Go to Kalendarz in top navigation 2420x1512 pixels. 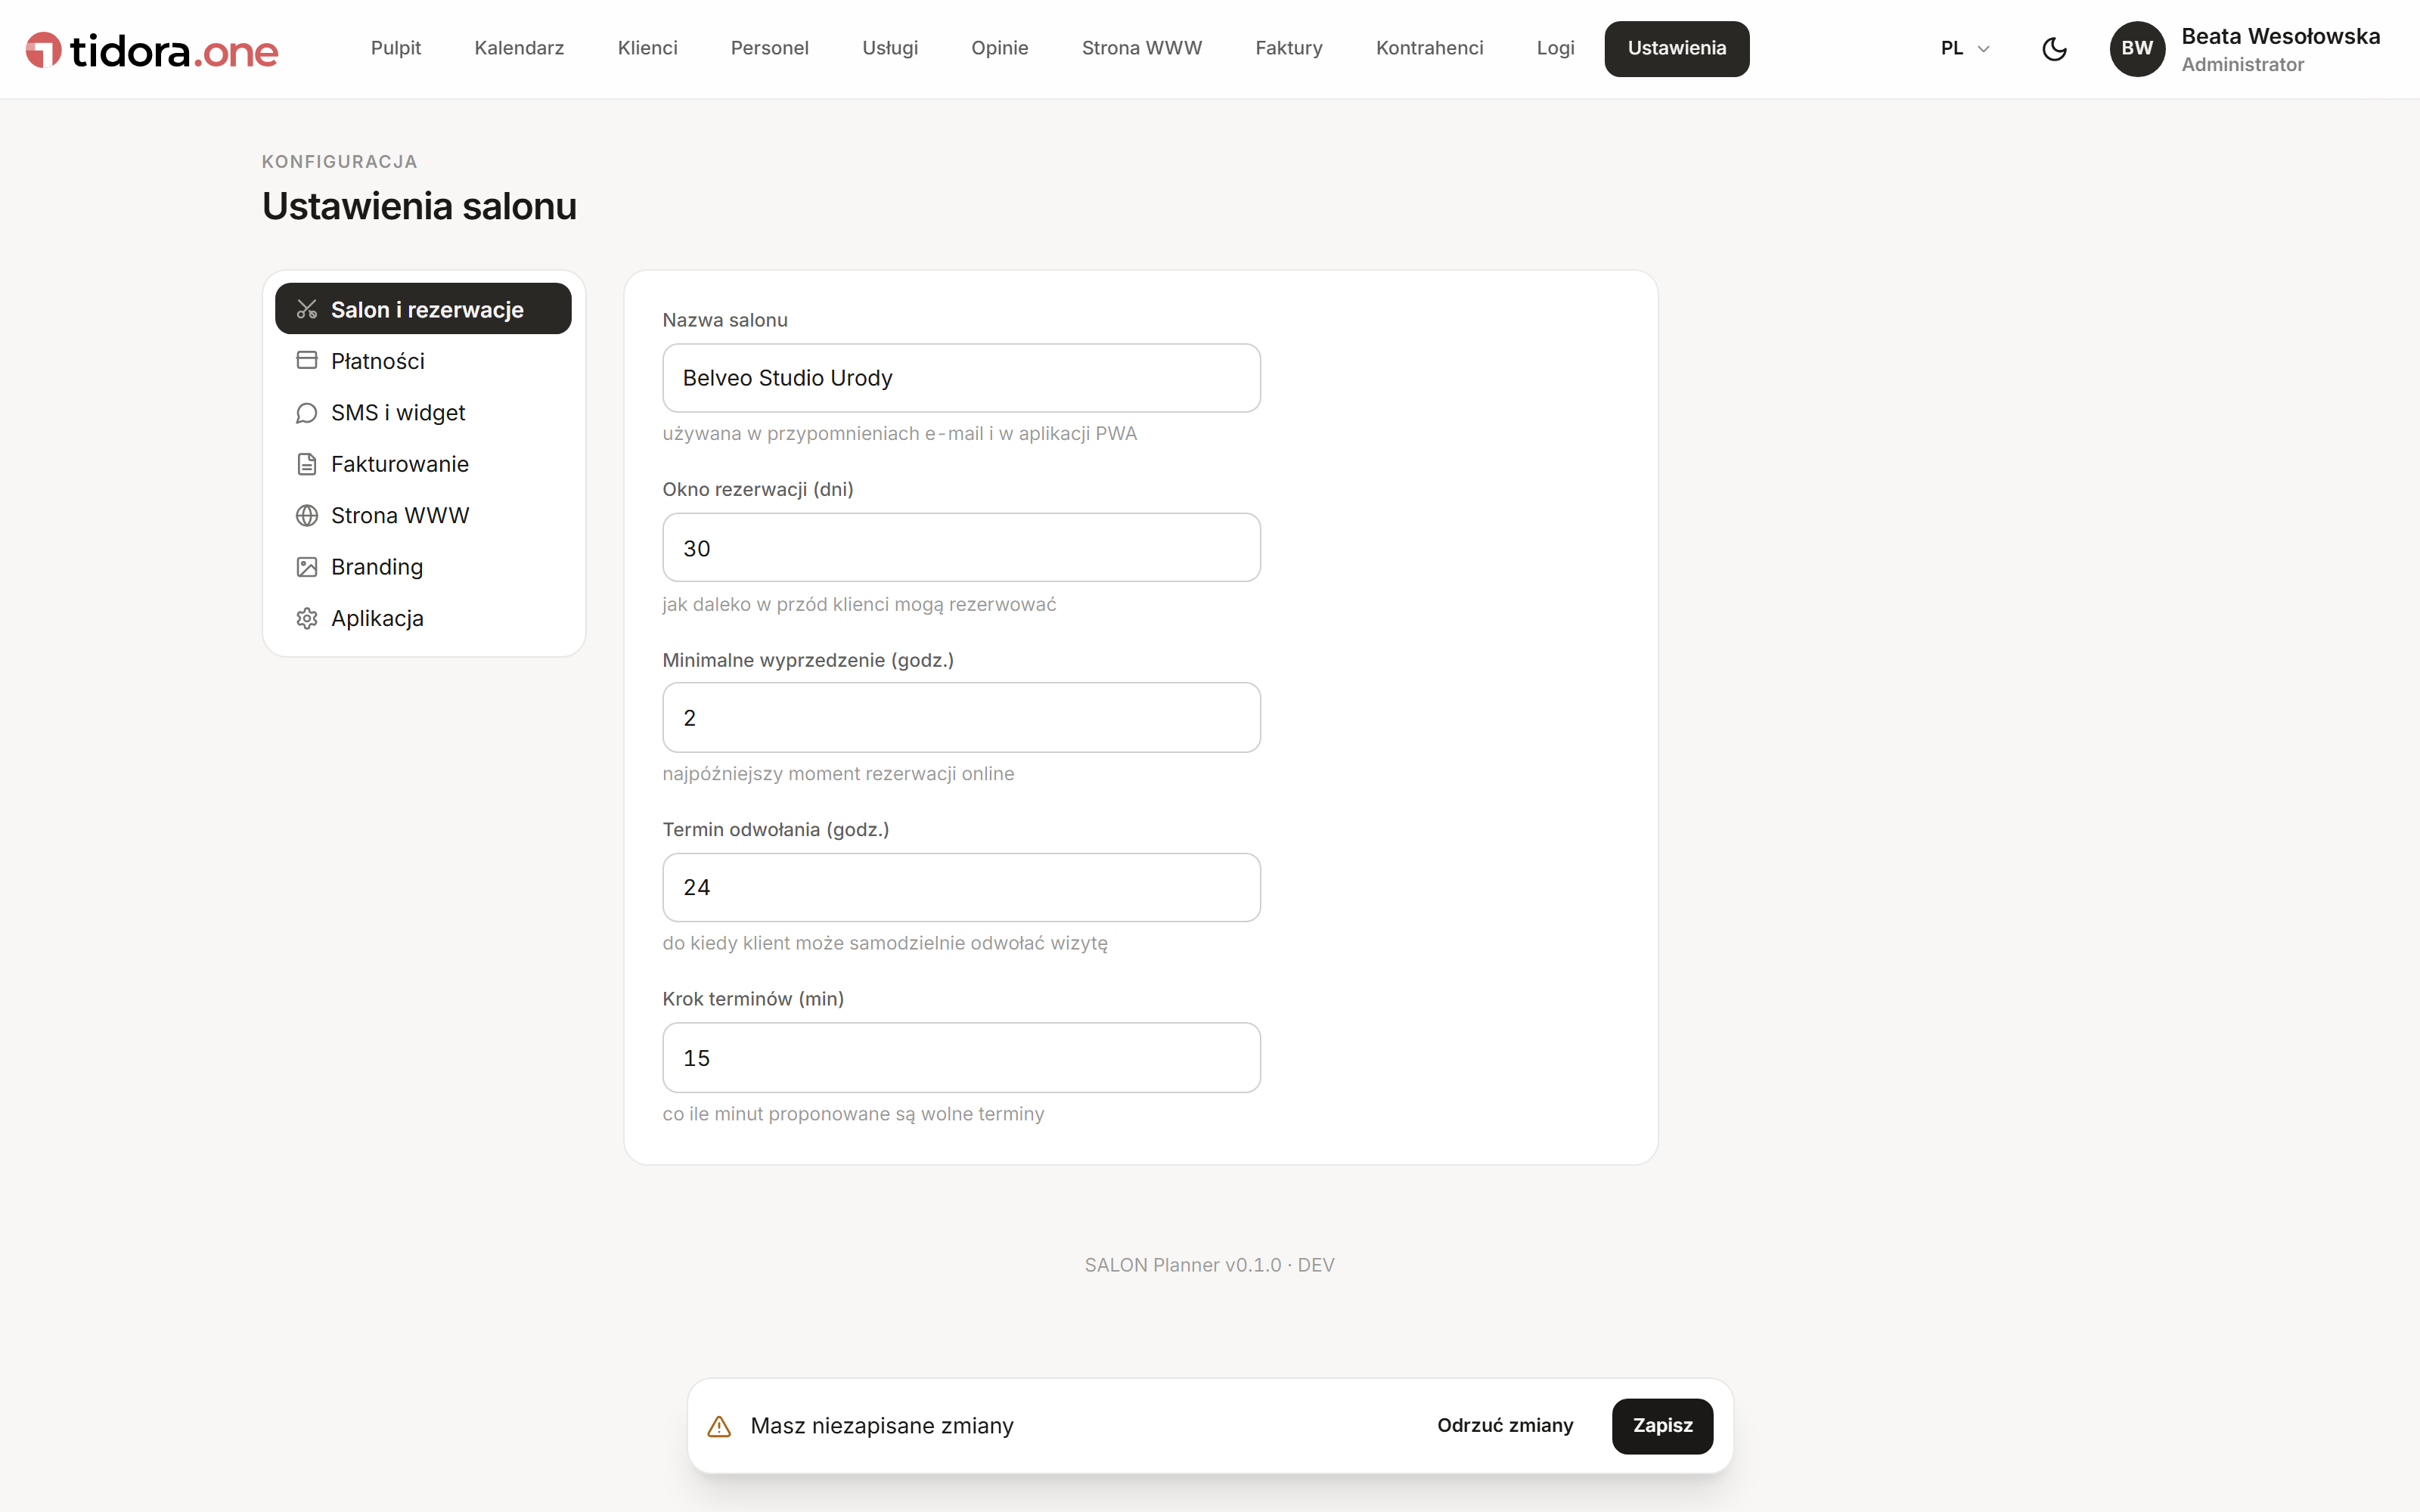point(519,48)
